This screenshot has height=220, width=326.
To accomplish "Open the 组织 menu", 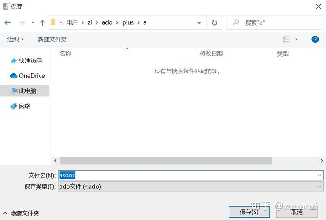I will (15, 39).
